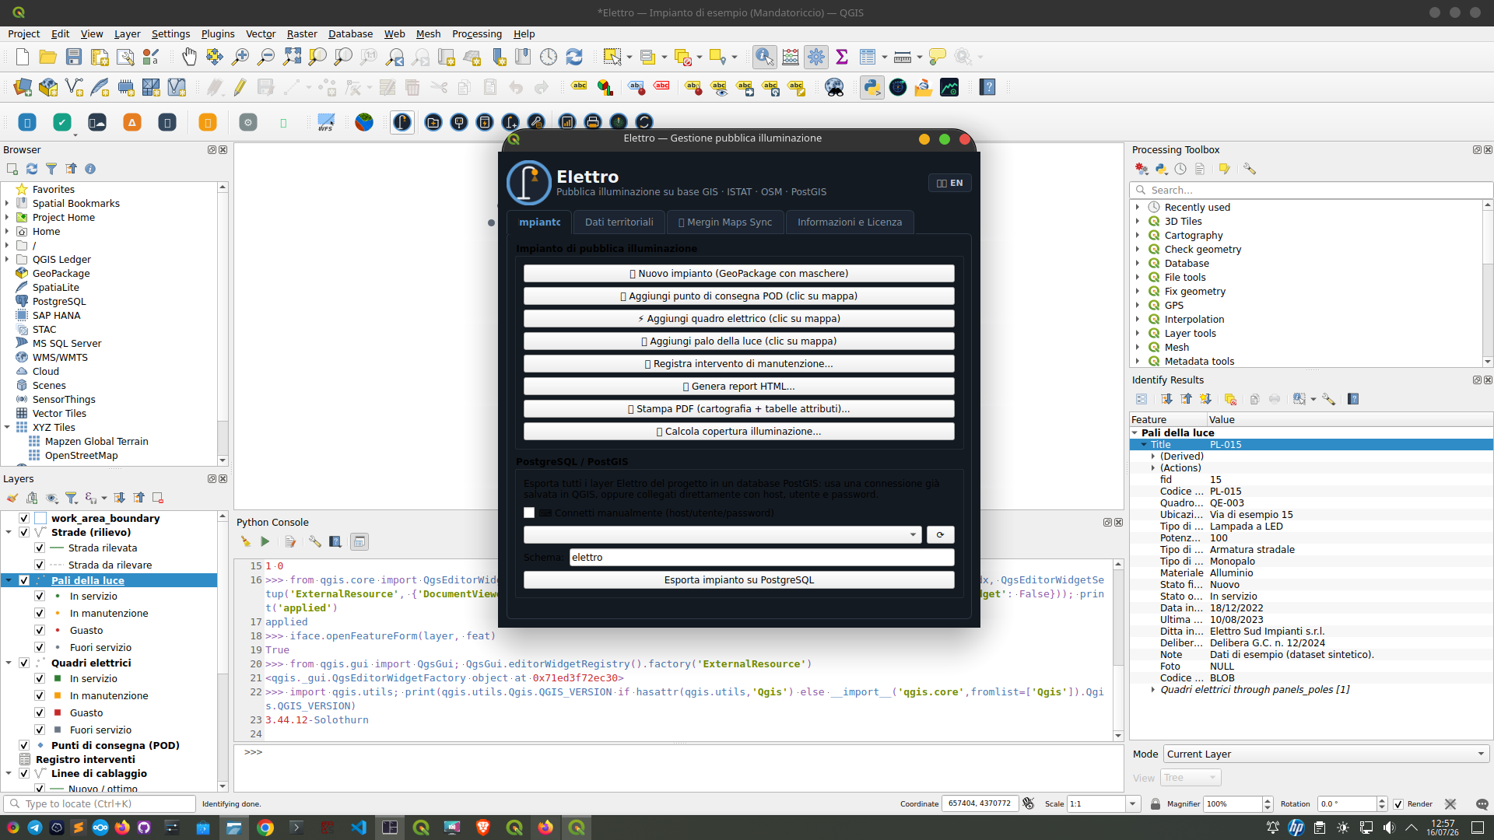1494x840 pixels.
Task: Open the Data Source Manager icon
Action: (x=23, y=87)
